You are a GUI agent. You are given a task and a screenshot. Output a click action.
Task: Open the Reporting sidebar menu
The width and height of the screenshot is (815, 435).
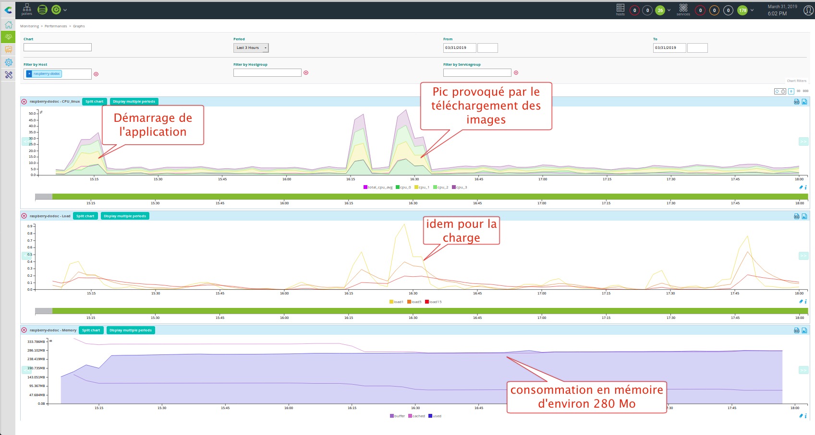[x=8, y=50]
